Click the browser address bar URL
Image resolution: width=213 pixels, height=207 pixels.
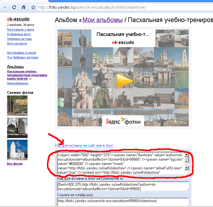point(93,7)
